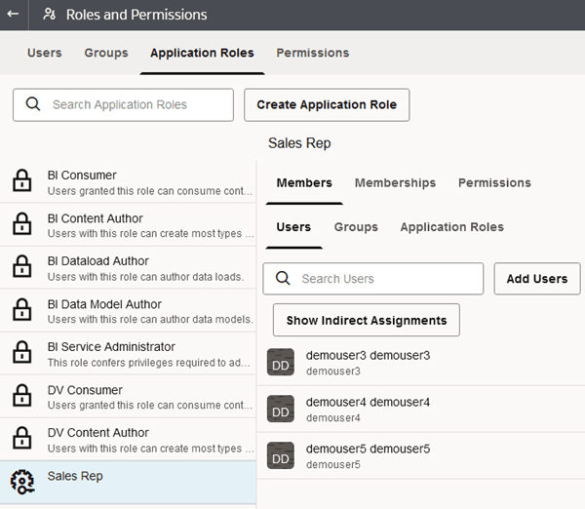Viewport: 585px width, 509px height.
Task: Click the BI Consumer lock icon
Action: click(x=20, y=182)
